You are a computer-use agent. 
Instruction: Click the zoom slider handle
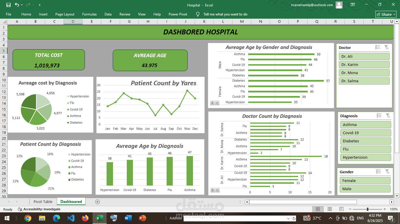point(367,209)
